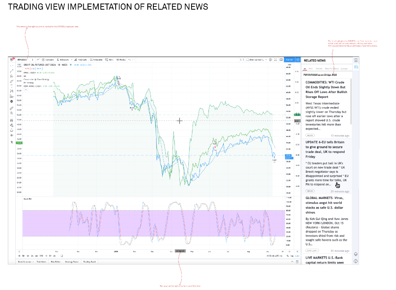
Task: Click the trash remove-drawings icon
Action: pyautogui.click(x=12, y=142)
